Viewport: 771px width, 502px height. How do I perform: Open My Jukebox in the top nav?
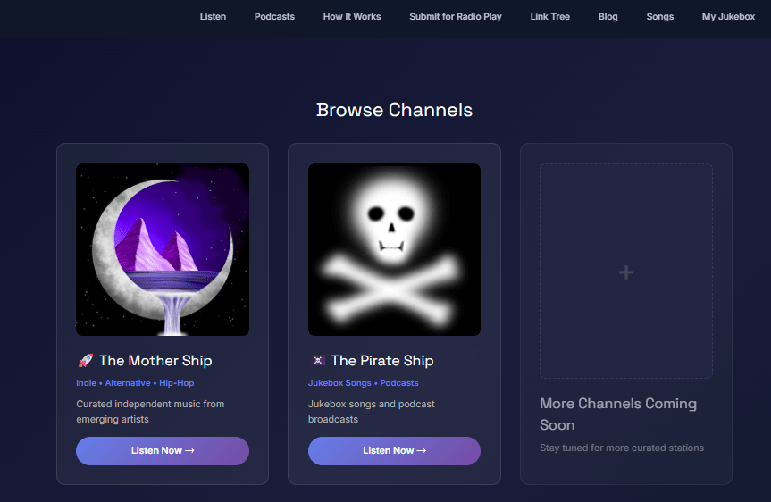point(728,17)
